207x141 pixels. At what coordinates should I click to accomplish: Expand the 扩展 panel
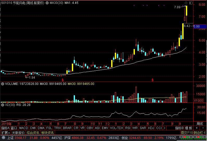(5, 133)
